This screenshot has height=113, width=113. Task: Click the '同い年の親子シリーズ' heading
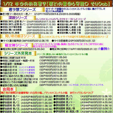tap(20, 36)
